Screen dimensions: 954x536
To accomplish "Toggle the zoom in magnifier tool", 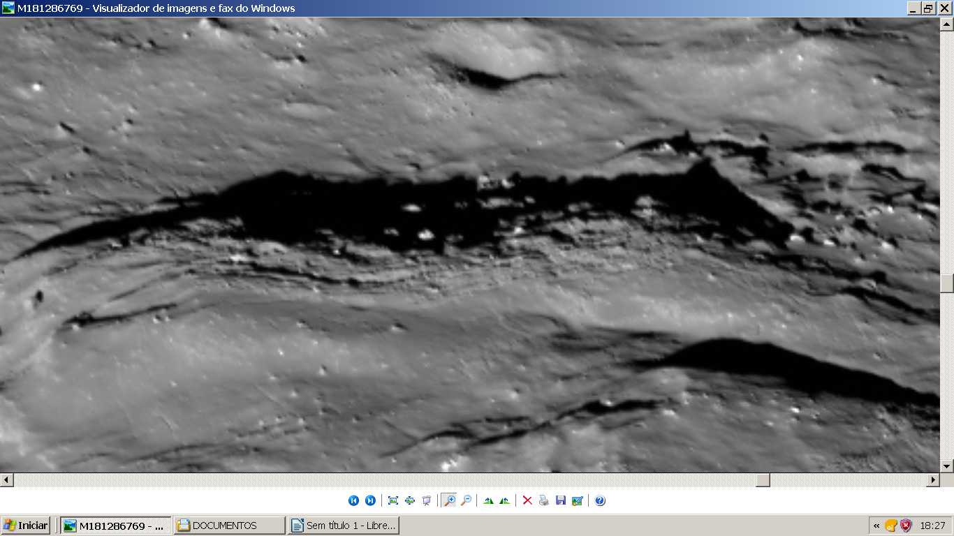I will pos(449,500).
